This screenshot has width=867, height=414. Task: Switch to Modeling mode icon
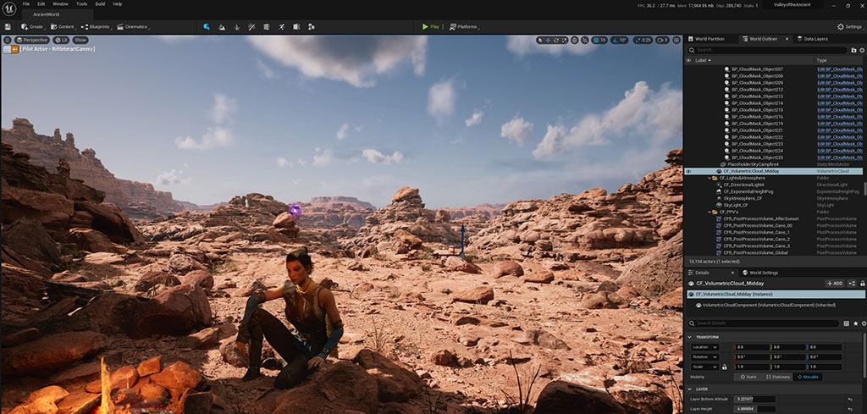tap(267, 26)
